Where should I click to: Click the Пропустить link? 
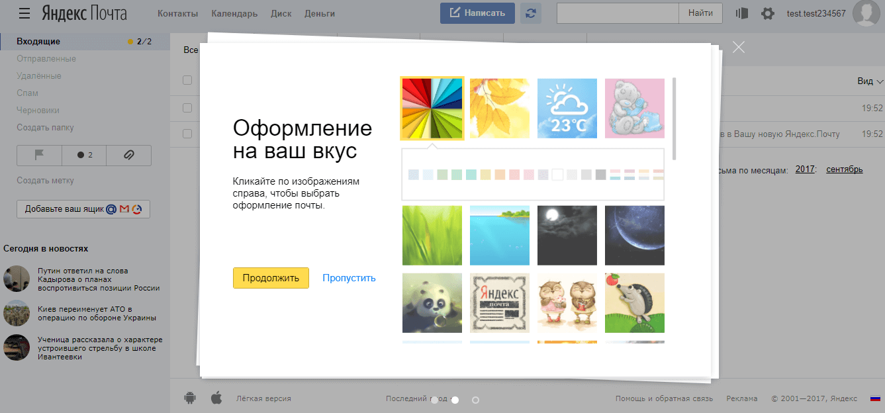pos(349,278)
